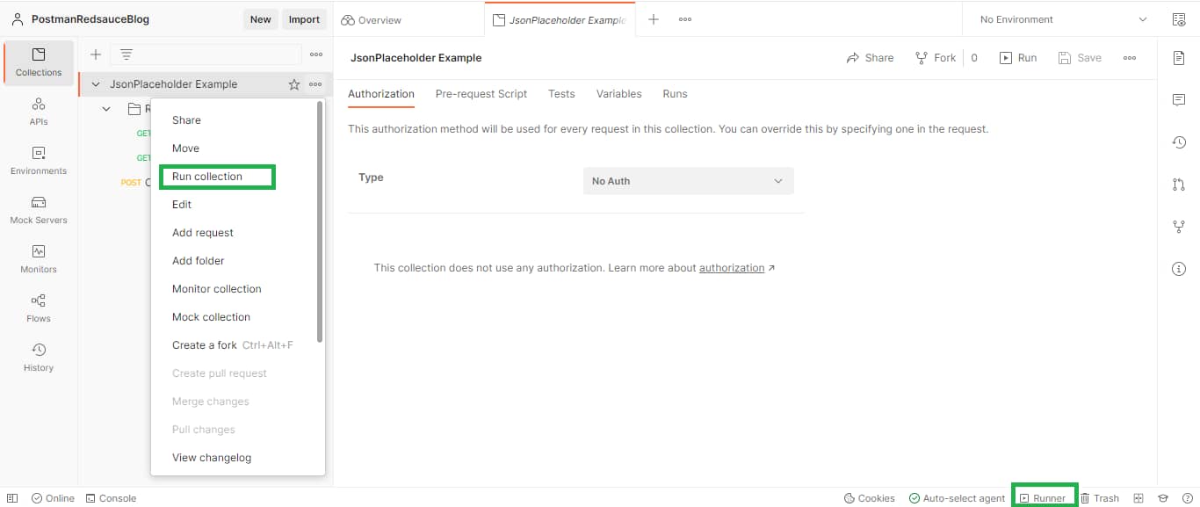Screen dimensions: 1200x507
Task: Open the two-pane view icon in the status bar
Action: (x=1139, y=498)
